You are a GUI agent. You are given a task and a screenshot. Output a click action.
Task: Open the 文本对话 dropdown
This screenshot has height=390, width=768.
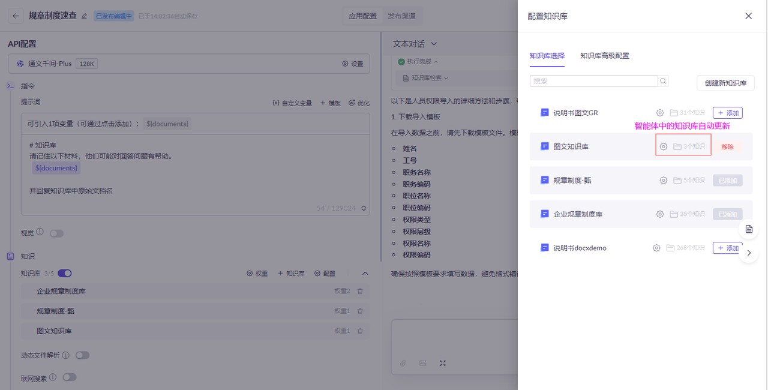tap(415, 44)
